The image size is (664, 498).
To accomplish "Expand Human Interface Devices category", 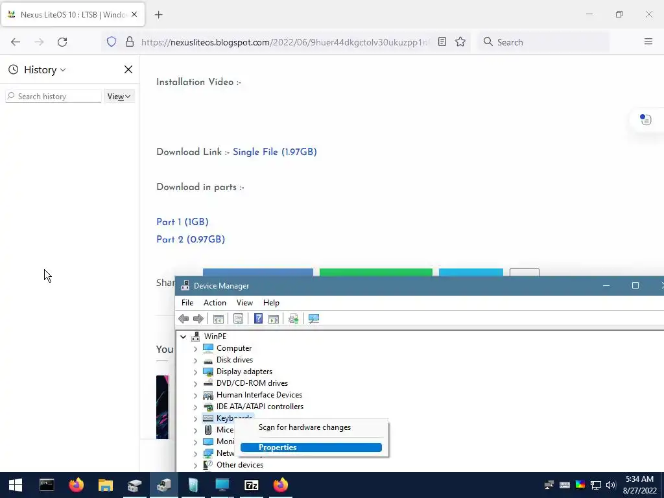I will (x=195, y=395).
